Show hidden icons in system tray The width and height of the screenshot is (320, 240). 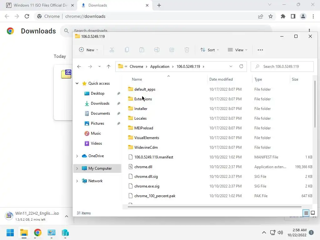point(264,232)
